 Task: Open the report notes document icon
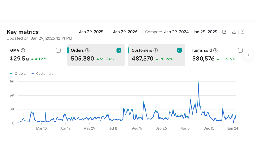click(x=243, y=32)
